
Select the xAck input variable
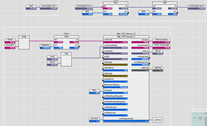tap(52, 58)
